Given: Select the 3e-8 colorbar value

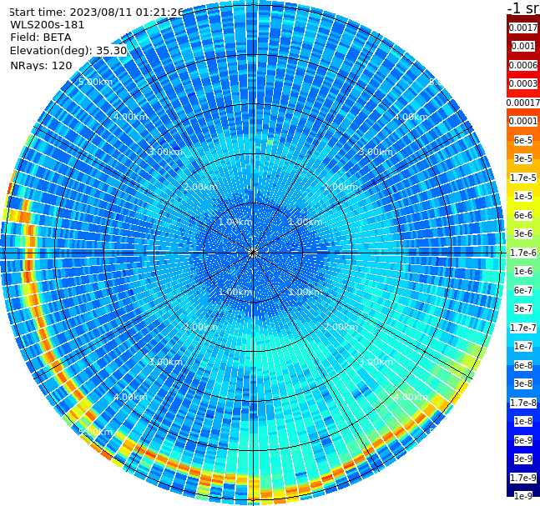Looking at the screenshot, I should 523,383.
